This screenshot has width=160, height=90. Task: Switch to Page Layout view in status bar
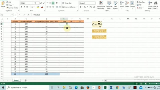(141, 84)
